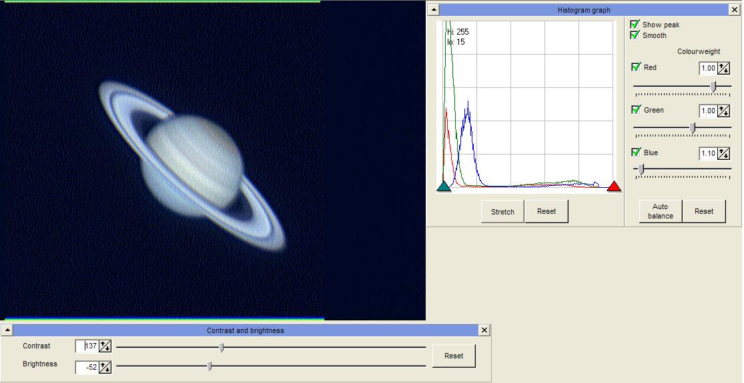The image size is (744, 383).
Task: Click the Red weight spinner arrows
Action: pos(723,68)
